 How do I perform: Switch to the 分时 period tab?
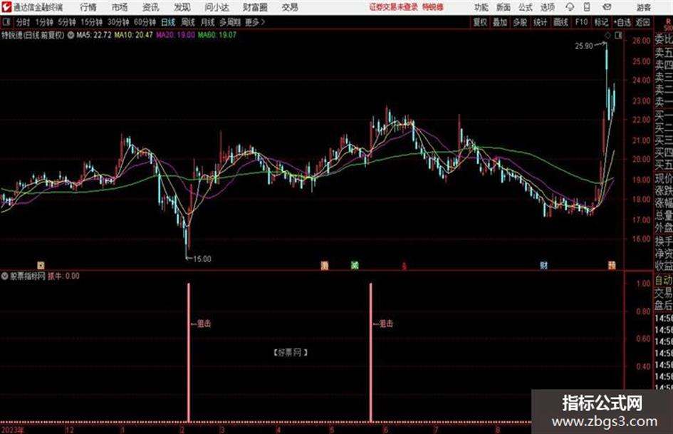pos(23,22)
